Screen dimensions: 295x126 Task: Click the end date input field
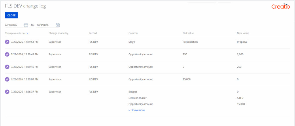46,25
